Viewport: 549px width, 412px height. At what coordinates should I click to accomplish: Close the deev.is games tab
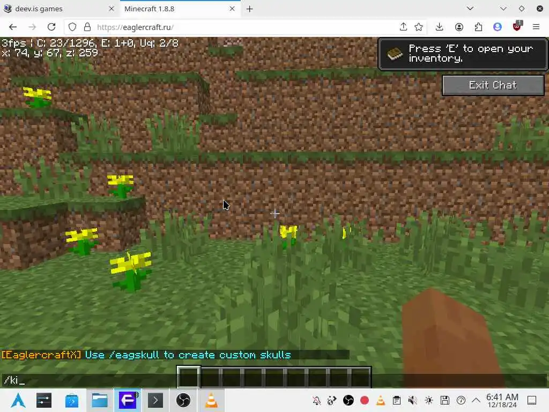pos(112,9)
